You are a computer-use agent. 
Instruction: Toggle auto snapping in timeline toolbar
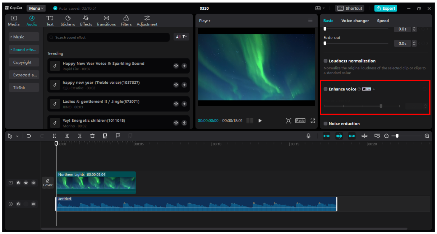pyautogui.click(x=339, y=136)
